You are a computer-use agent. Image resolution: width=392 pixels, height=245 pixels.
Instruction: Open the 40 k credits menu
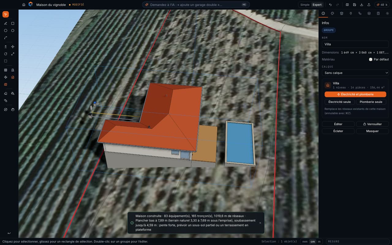[x=382, y=5]
